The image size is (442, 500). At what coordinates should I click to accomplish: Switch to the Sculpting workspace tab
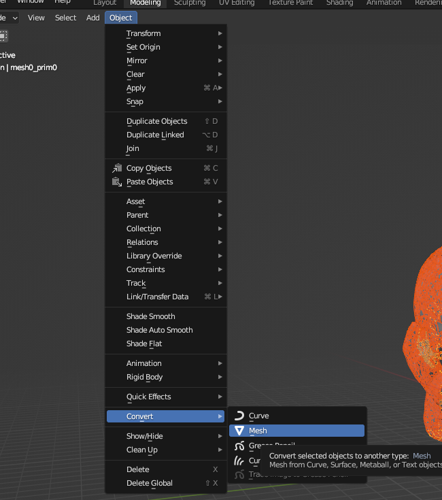(x=190, y=3)
